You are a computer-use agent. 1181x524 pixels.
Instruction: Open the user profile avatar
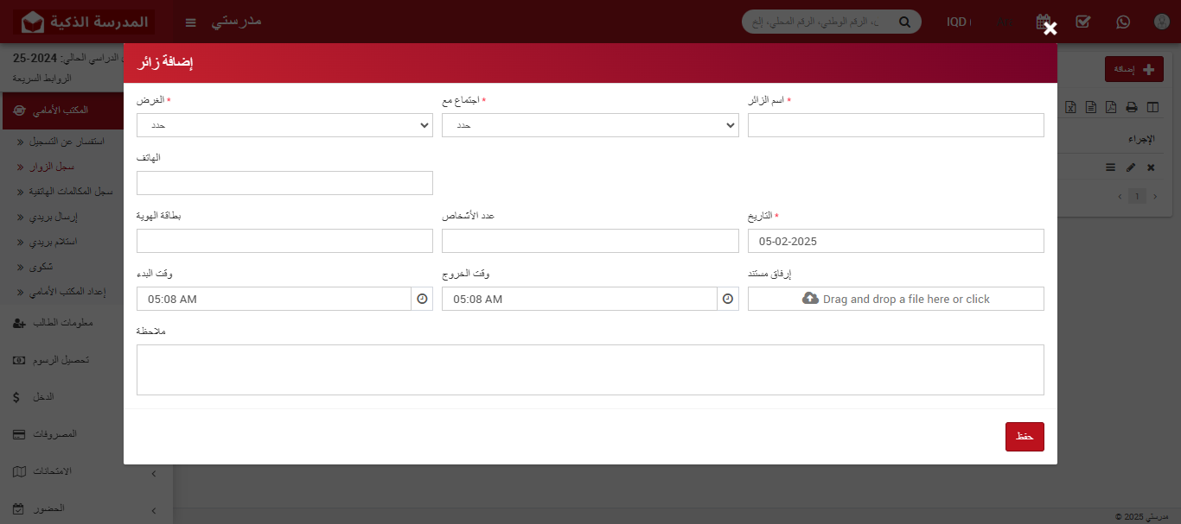(x=1161, y=22)
